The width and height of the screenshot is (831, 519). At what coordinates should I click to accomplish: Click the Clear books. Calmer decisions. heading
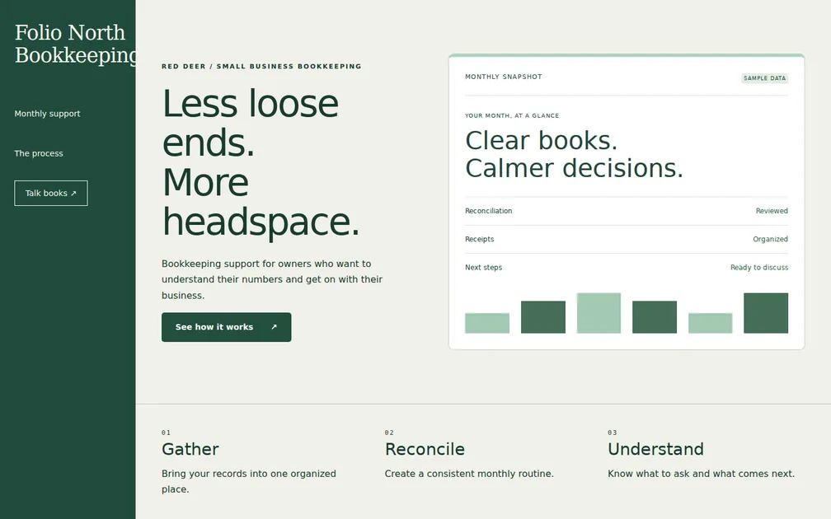[574, 154]
